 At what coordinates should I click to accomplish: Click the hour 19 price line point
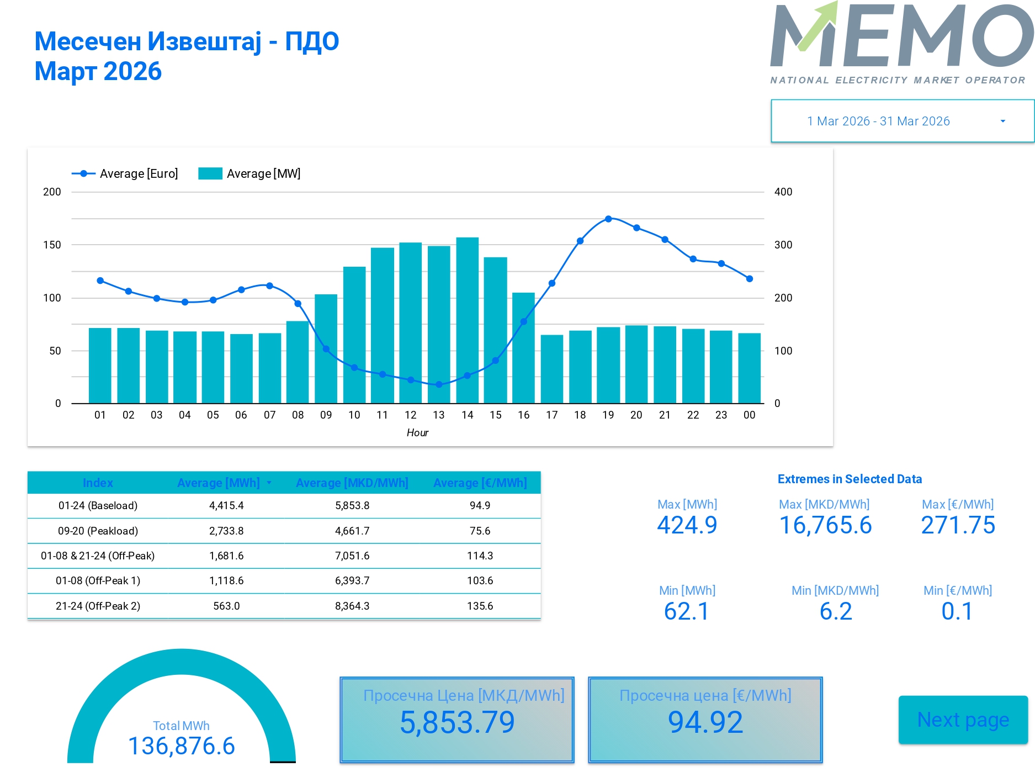tap(608, 219)
